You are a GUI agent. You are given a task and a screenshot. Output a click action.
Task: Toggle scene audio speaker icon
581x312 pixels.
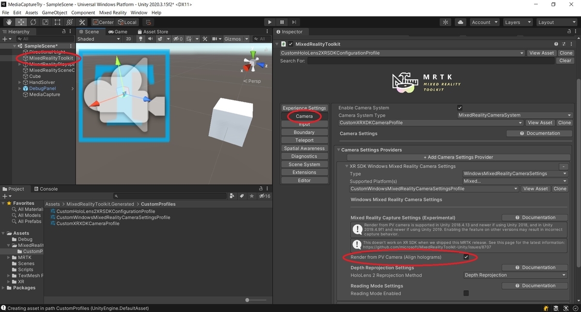[x=150, y=39]
